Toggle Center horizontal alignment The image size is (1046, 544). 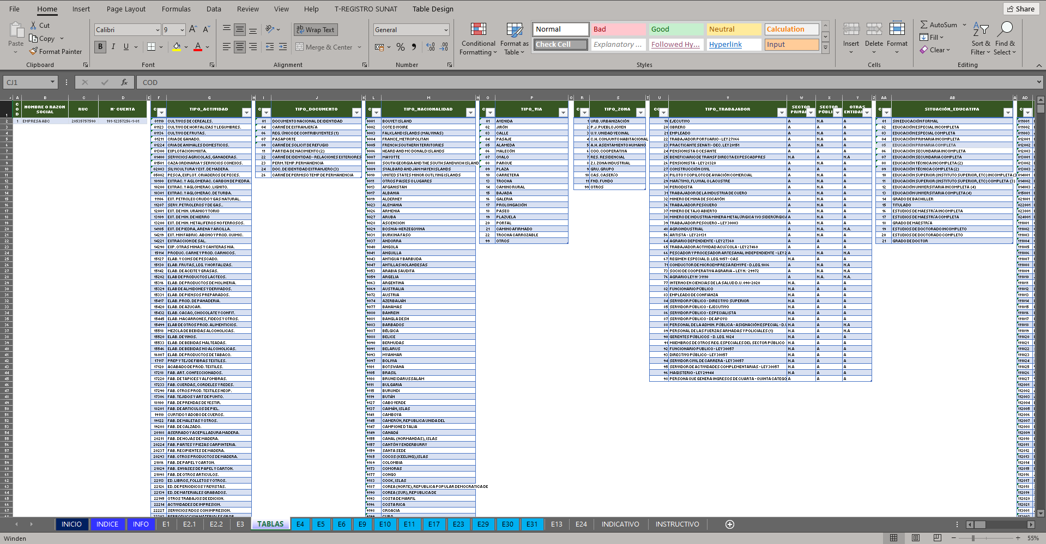point(240,47)
